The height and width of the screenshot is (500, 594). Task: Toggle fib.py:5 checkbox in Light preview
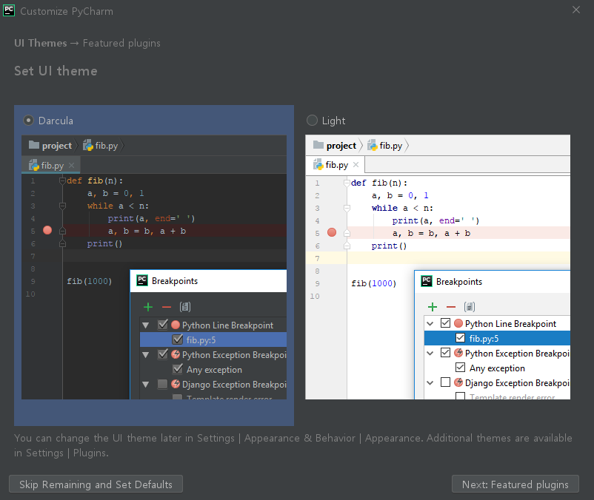click(460, 338)
